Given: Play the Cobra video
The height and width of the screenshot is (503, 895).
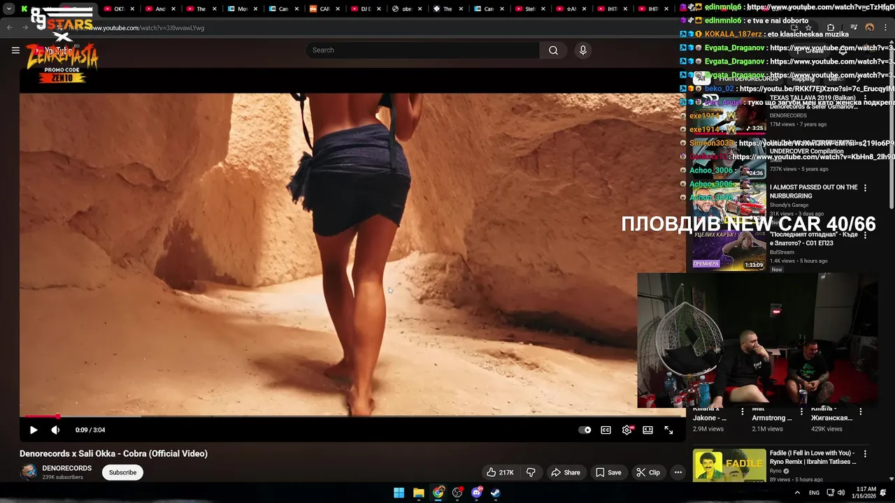Looking at the screenshot, I should 33,430.
